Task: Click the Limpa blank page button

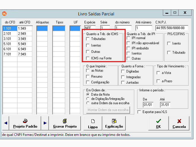Action: pos(93,123)
